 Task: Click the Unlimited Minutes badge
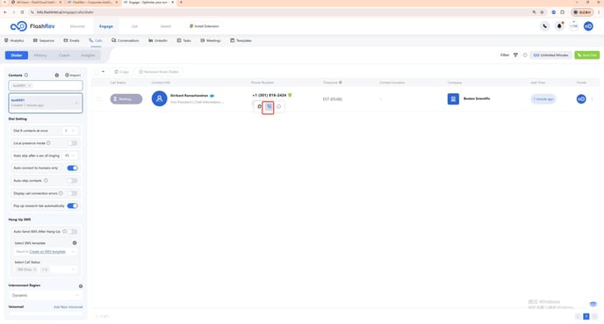click(550, 55)
